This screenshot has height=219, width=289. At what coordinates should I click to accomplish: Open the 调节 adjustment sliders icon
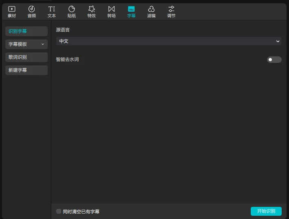pyautogui.click(x=171, y=9)
